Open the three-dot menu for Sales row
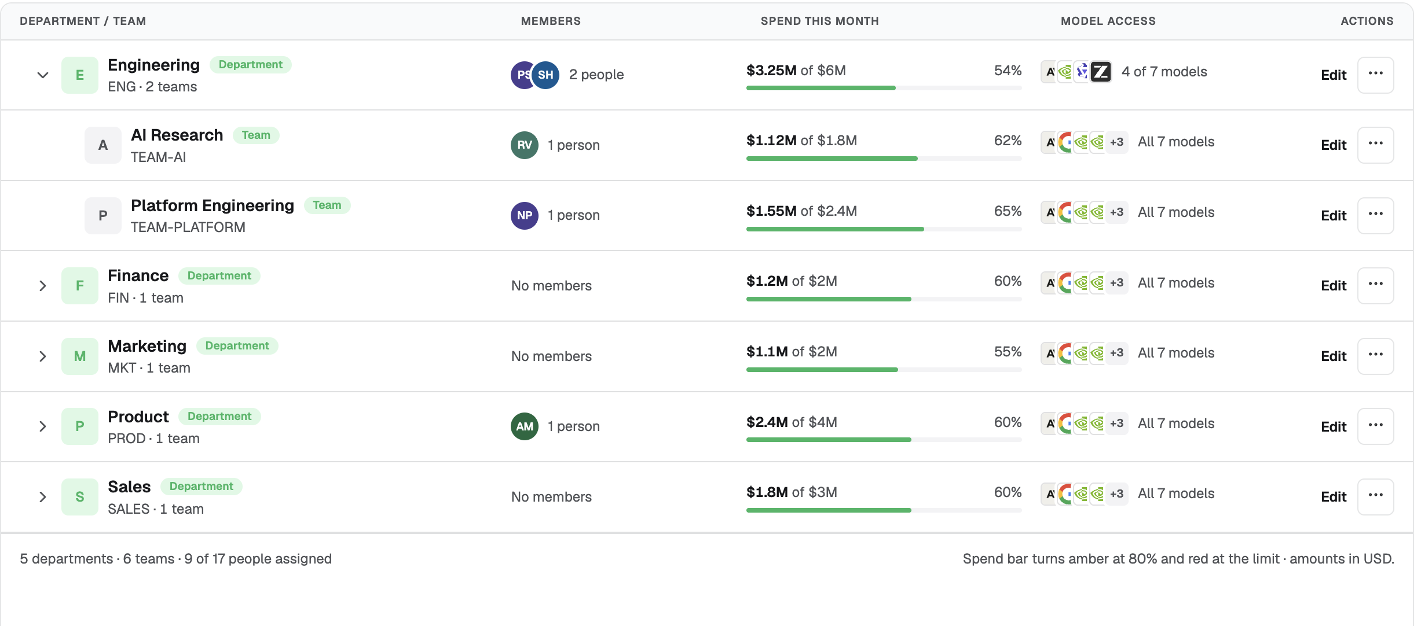The height and width of the screenshot is (626, 1421). 1375,496
